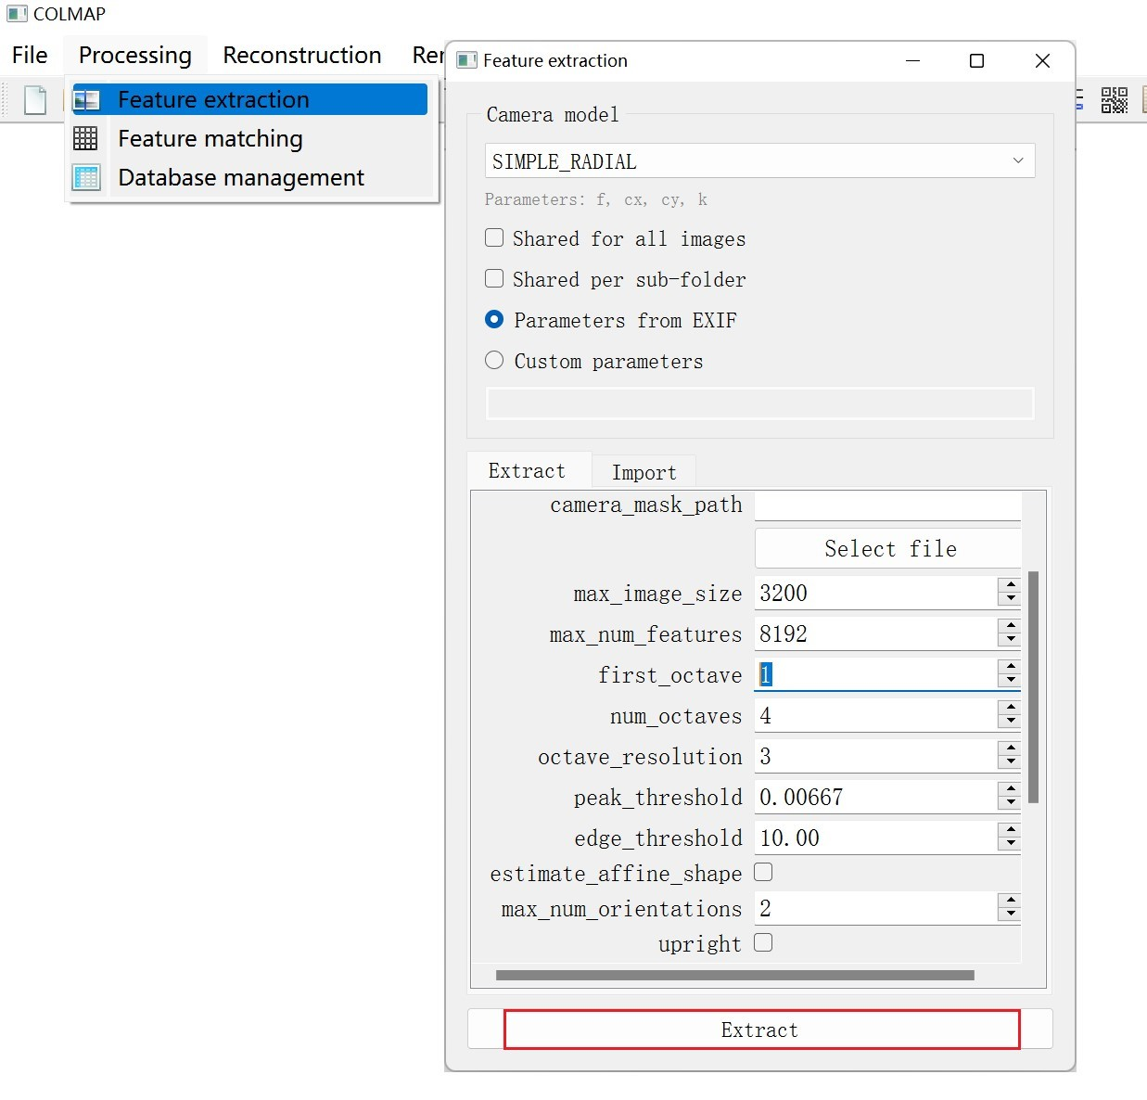Open the Reconstruction menu
The width and height of the screenshot is (1147, 1100).
[x=302, y=55]
